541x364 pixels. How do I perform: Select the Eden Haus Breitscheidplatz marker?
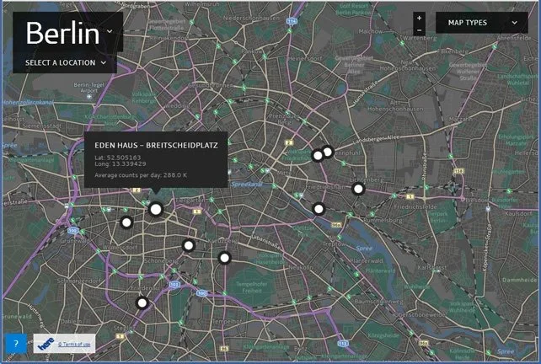[156, 209]
